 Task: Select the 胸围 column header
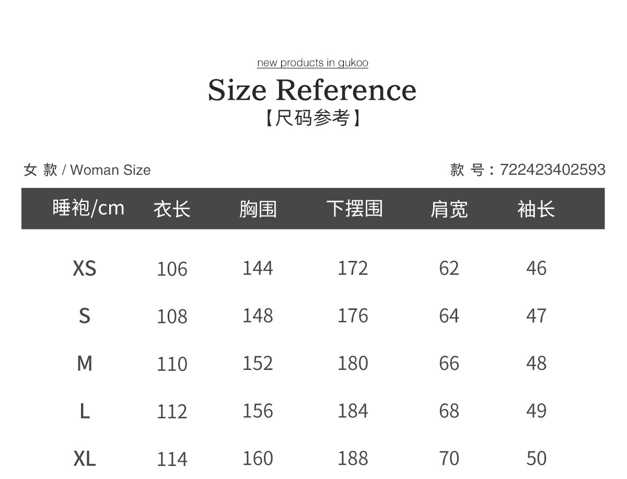[x=258, y=209]
